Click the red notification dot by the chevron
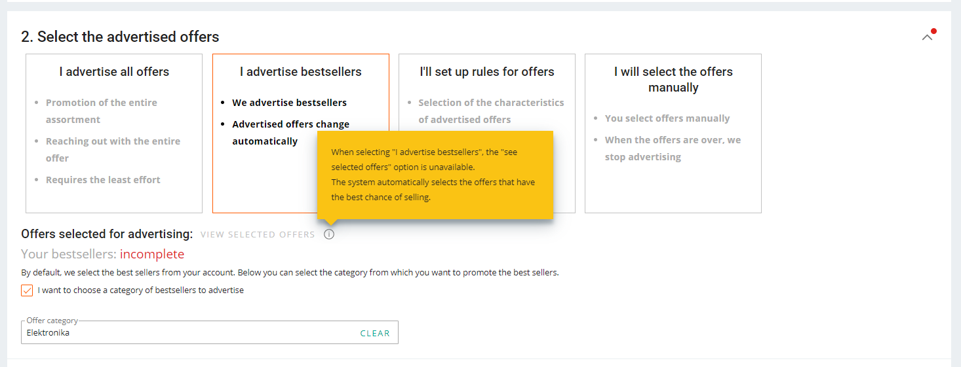The height and width of the screenshot is (367, 961). 933,31
